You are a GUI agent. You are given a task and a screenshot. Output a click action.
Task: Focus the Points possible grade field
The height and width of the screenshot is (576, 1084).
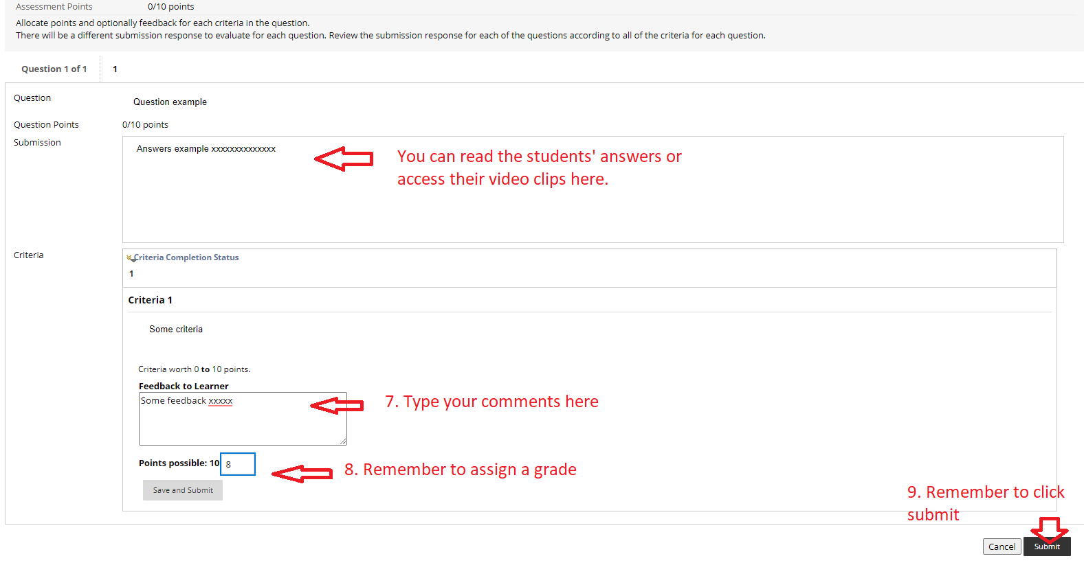(239, 464)
